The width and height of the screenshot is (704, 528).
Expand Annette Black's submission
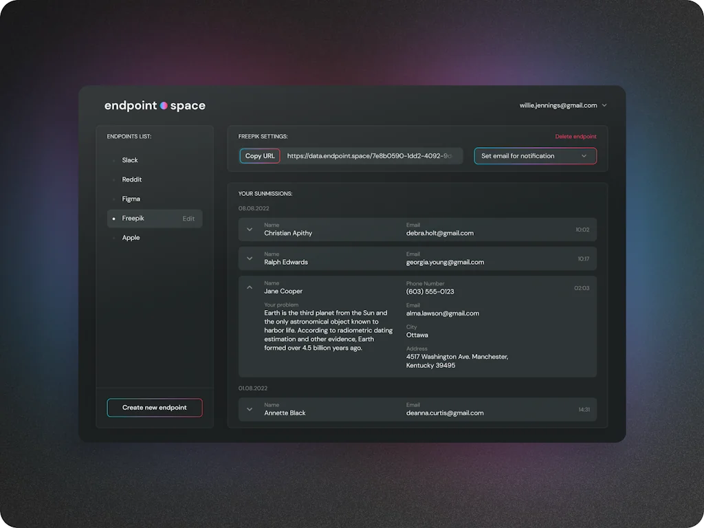[249, 409]
